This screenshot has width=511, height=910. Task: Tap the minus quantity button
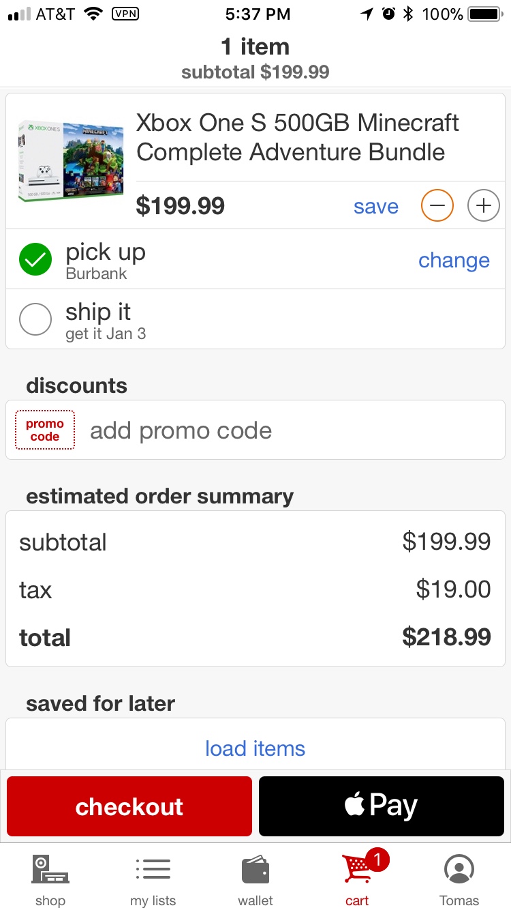click(437, 205)
